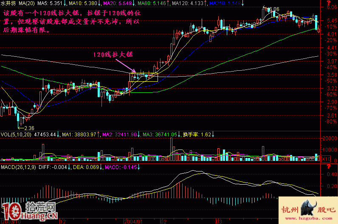
Task: Click the MACD: -0.145 value
Action: [x=121, y=167]
